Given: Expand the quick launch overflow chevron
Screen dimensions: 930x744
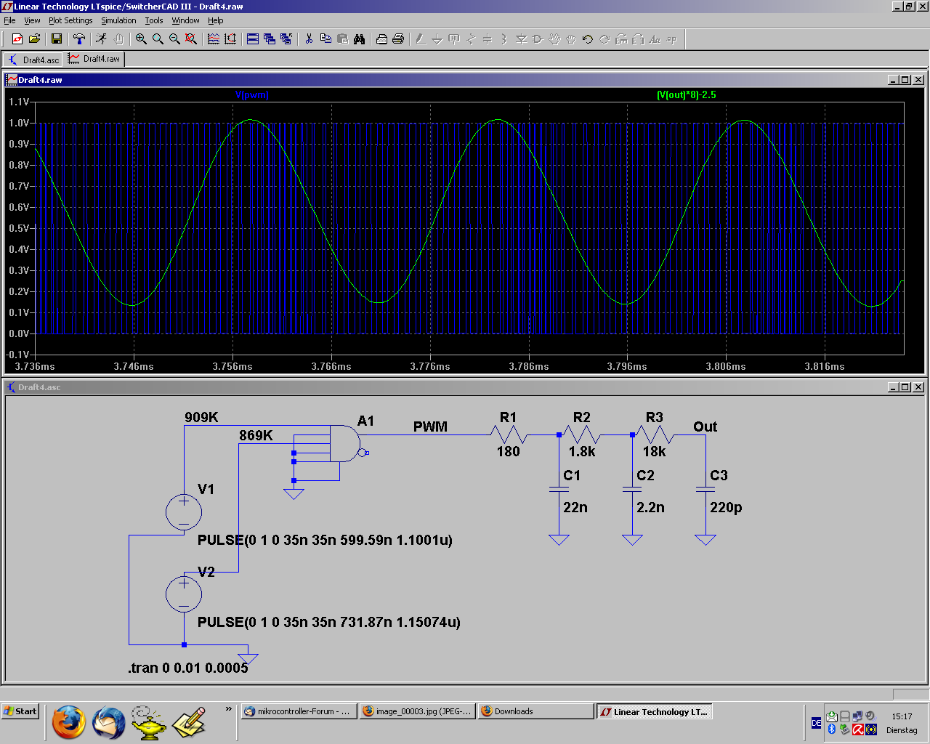Looking at the screenshot, I should [x=229, y=709].
